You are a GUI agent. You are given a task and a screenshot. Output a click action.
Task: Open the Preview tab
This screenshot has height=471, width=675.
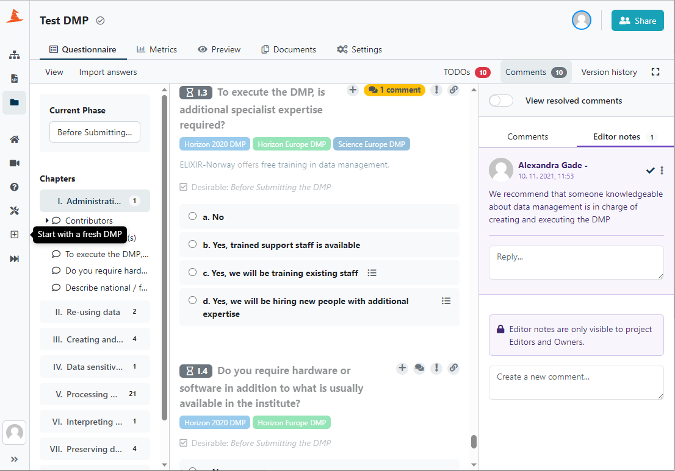click(x=219, y=49)
